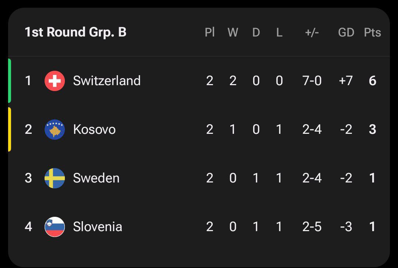398x268 pixels.
Task: Click Switzerland's 6 points value
Action: tap(373, 81)
